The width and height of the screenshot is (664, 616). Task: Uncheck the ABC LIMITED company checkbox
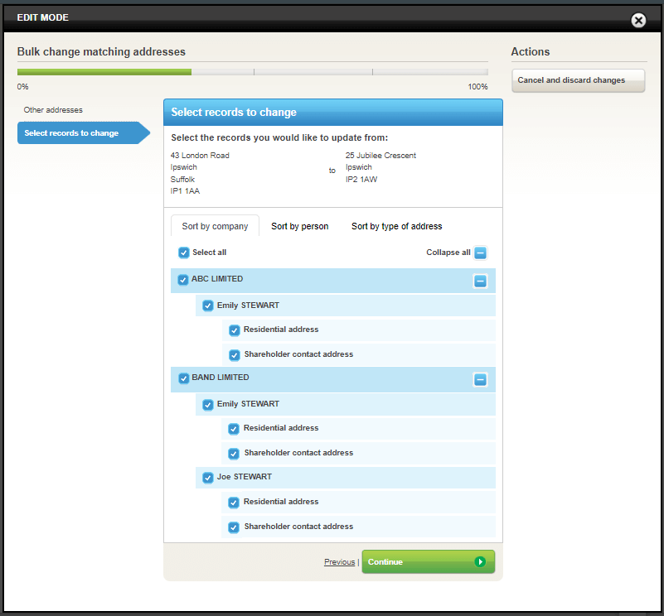click(x=183, y=280)
